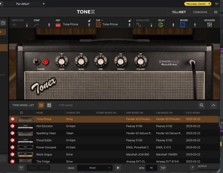This screenshot has height=173, width=223.
Task: Click the green Delay icon
Action: click(161, 25)
